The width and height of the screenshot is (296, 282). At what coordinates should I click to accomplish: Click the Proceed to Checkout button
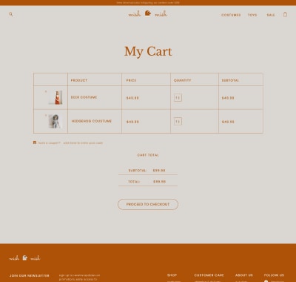tap(148, 204)
